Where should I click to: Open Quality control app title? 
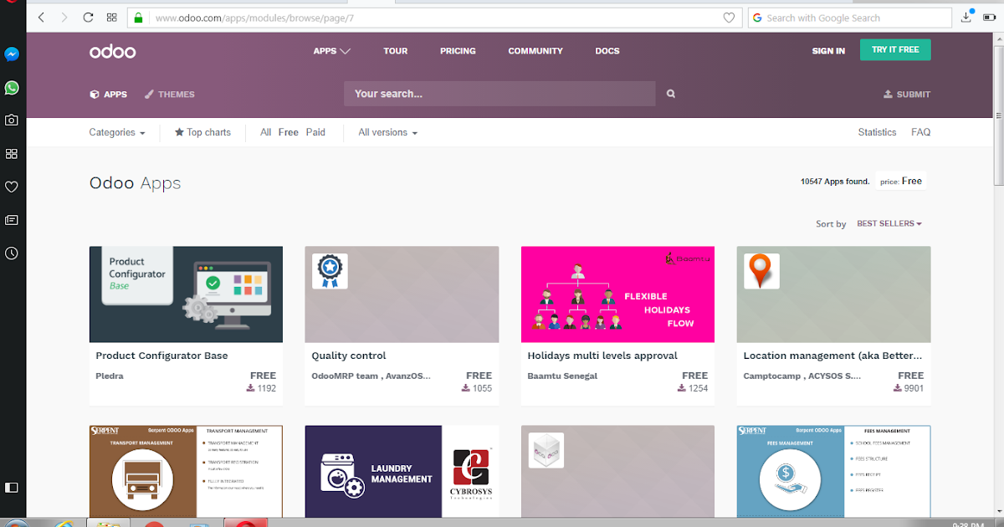(x=349, y=356)
